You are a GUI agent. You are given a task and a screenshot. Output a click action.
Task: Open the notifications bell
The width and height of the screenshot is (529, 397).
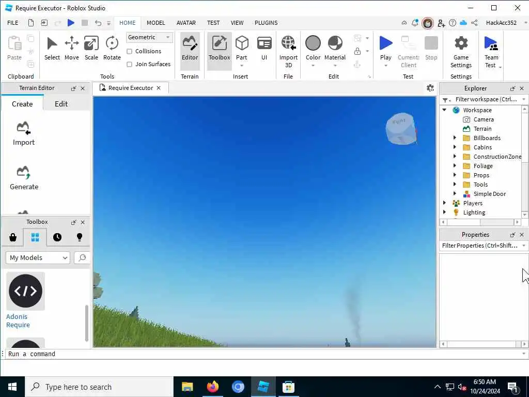coord(415,23)
